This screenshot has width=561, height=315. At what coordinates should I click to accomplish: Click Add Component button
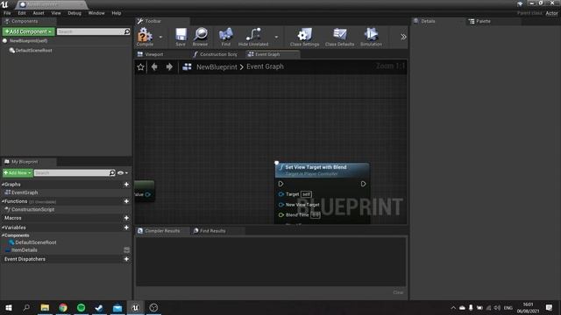(x=29, y=31)
